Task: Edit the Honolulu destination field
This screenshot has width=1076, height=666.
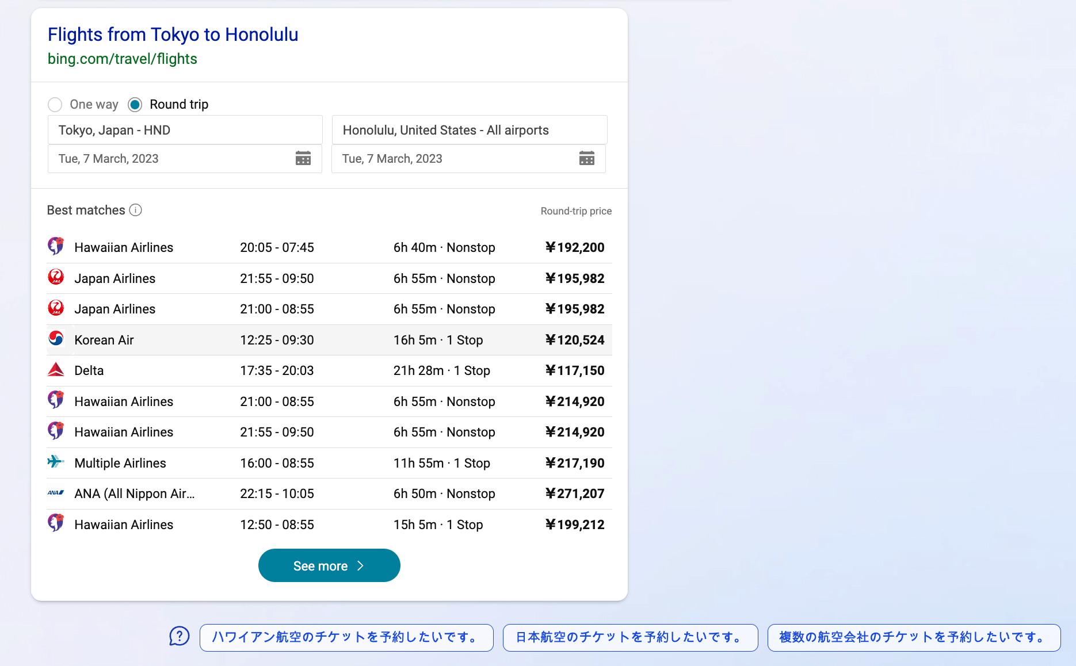Action: pos(469,130)
